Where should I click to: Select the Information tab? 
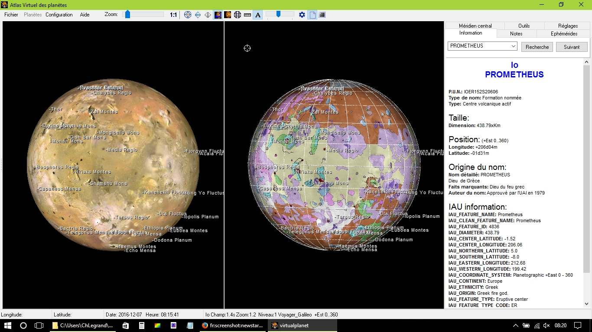[471, 33]
